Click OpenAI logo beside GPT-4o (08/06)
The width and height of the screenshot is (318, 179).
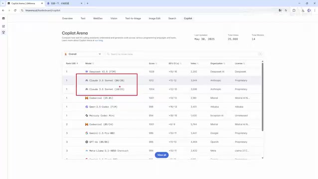pos(87,142)
